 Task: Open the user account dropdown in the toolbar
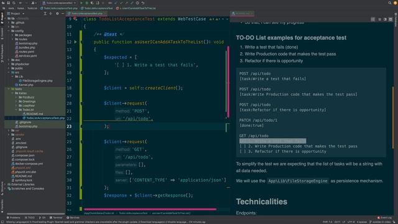34,3
